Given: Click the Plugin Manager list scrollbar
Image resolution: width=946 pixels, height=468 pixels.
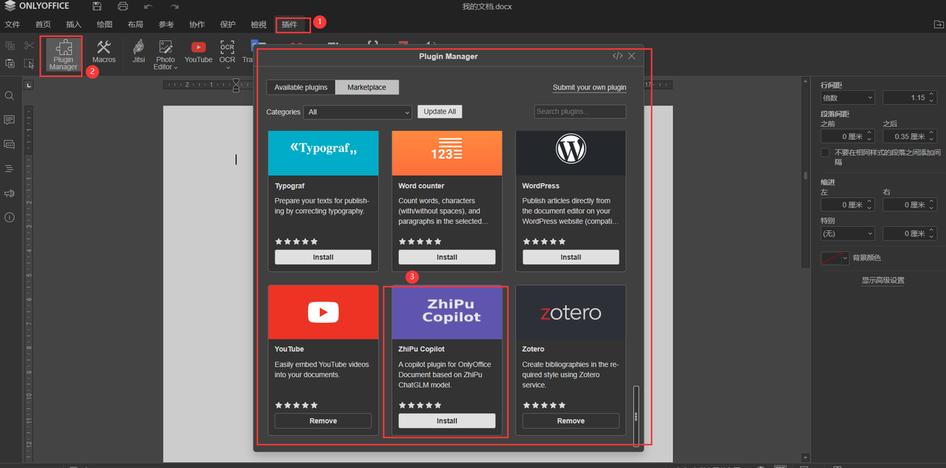Looking at the screenshot, I should (x=636, y=416).
